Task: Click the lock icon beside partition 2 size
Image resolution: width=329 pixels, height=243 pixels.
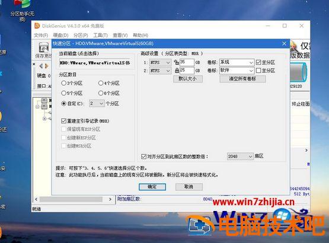Action: point(177,71)
